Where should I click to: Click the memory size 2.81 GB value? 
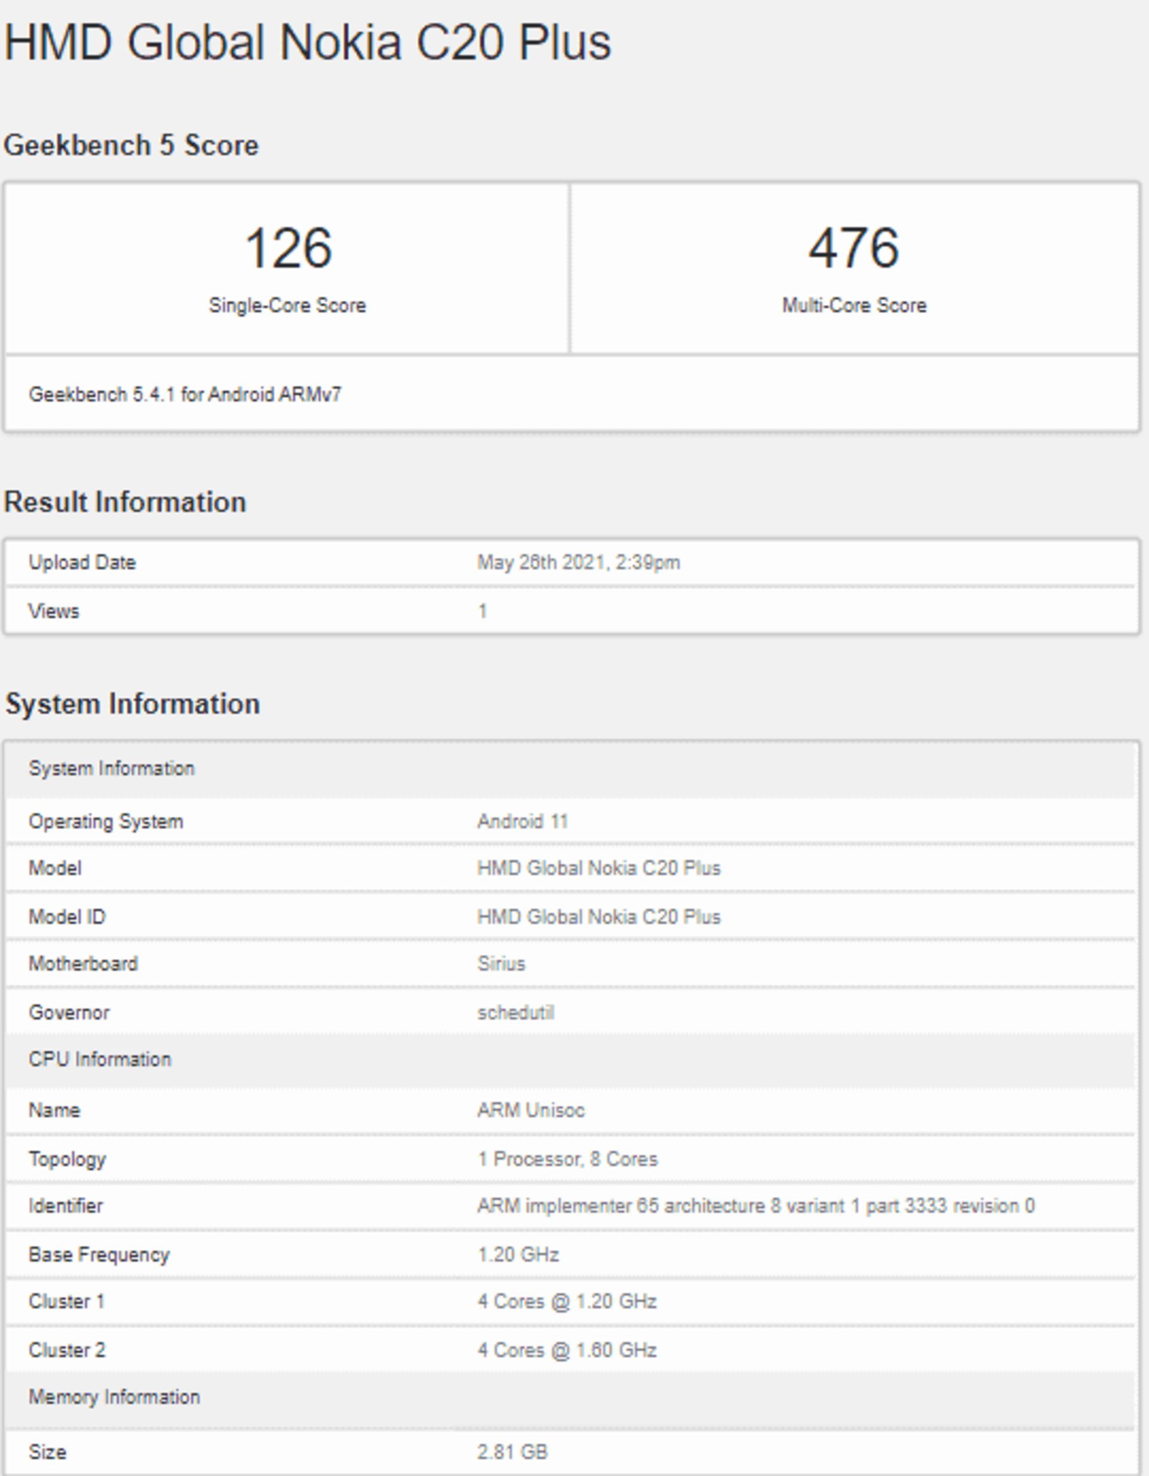[512, 1452]
